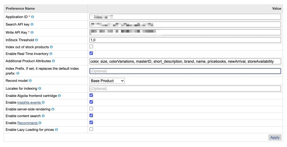Toggle Enable content search checkbox
This screenshot has width=287, height=147.
pos(91,115)
